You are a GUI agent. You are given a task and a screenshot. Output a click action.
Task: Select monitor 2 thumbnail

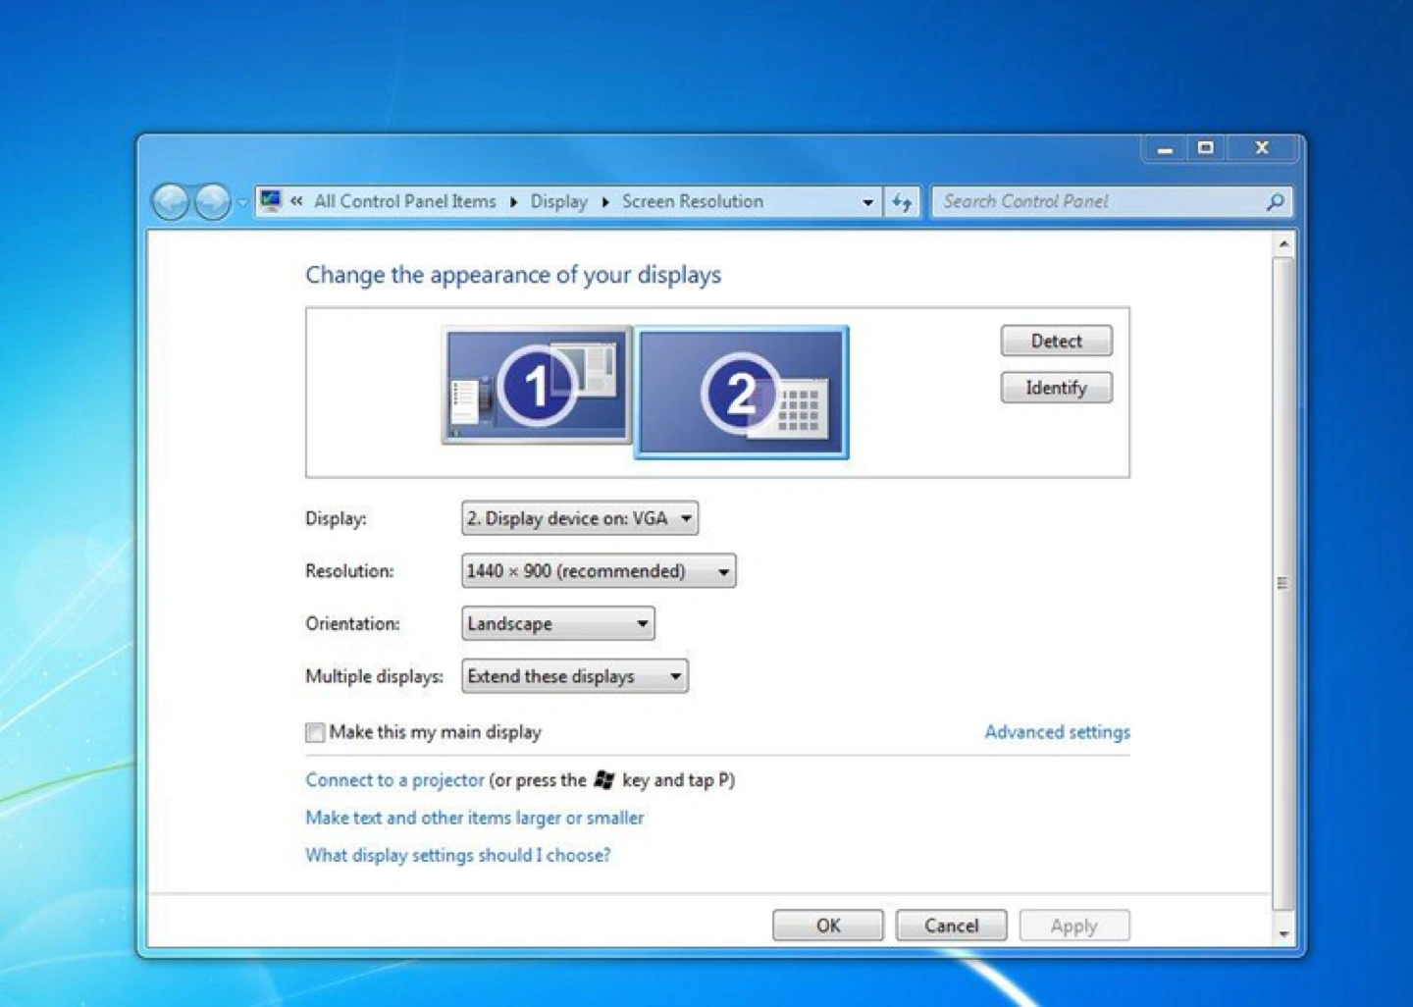[742, 393]
